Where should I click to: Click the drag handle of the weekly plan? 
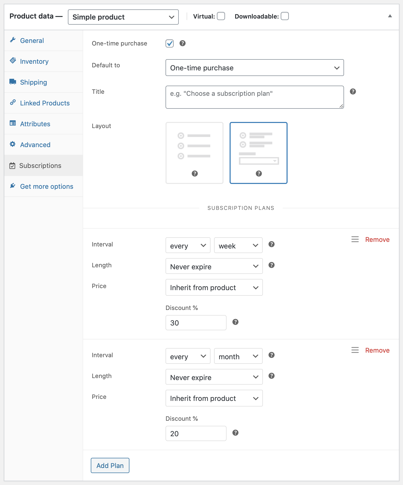coord(355,239)
